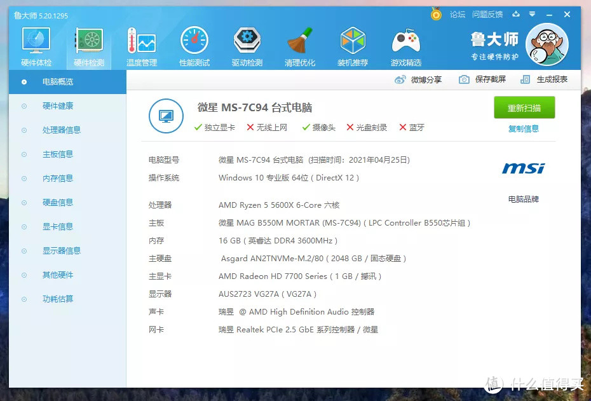Click the download/update icon in title bar
Image resolution: width=591 pixels, height=401 pixels.
[516, 14]
